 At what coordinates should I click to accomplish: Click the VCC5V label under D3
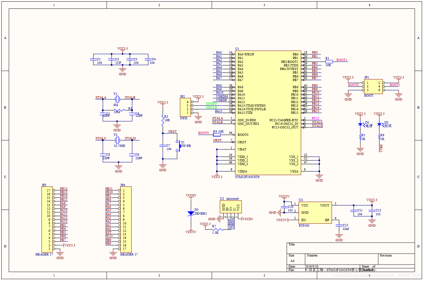pos(191,232)
